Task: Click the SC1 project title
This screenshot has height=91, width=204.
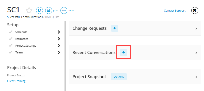Action: pos(13,10)
